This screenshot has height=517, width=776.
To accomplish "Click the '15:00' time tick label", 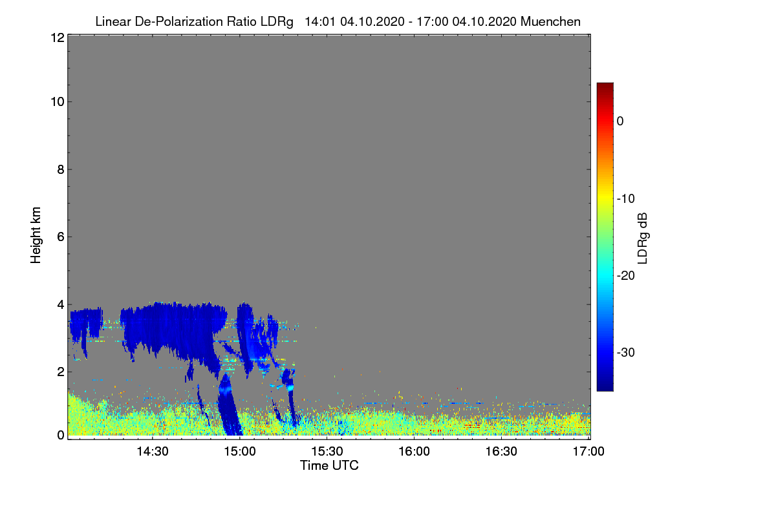I will point(240,452).
